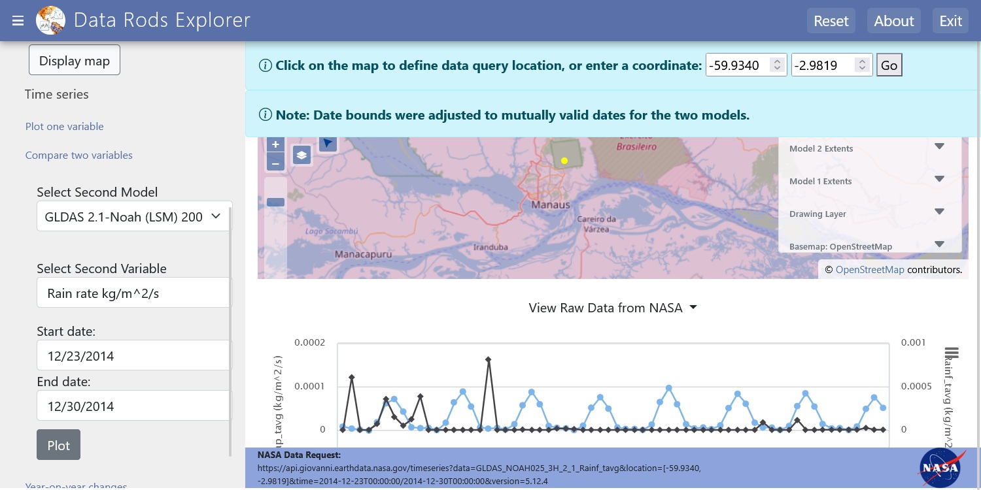
Task: Click the Go button
Action: (x=889, y=65)
